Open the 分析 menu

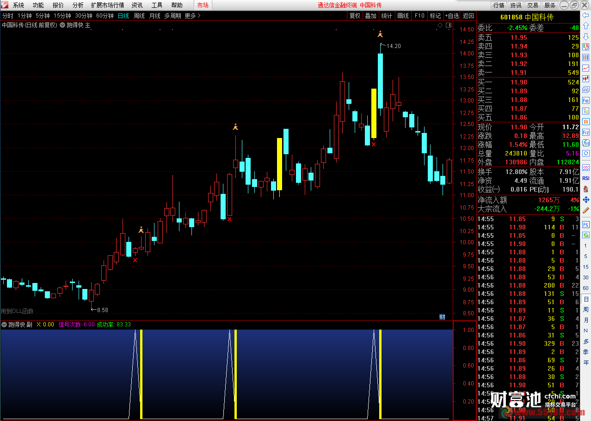[x=78, y=5]
